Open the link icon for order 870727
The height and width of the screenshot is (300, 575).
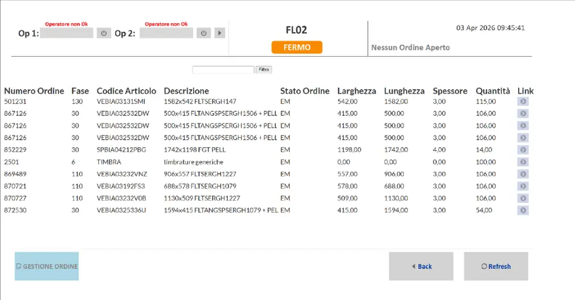(x=523, y=198)
